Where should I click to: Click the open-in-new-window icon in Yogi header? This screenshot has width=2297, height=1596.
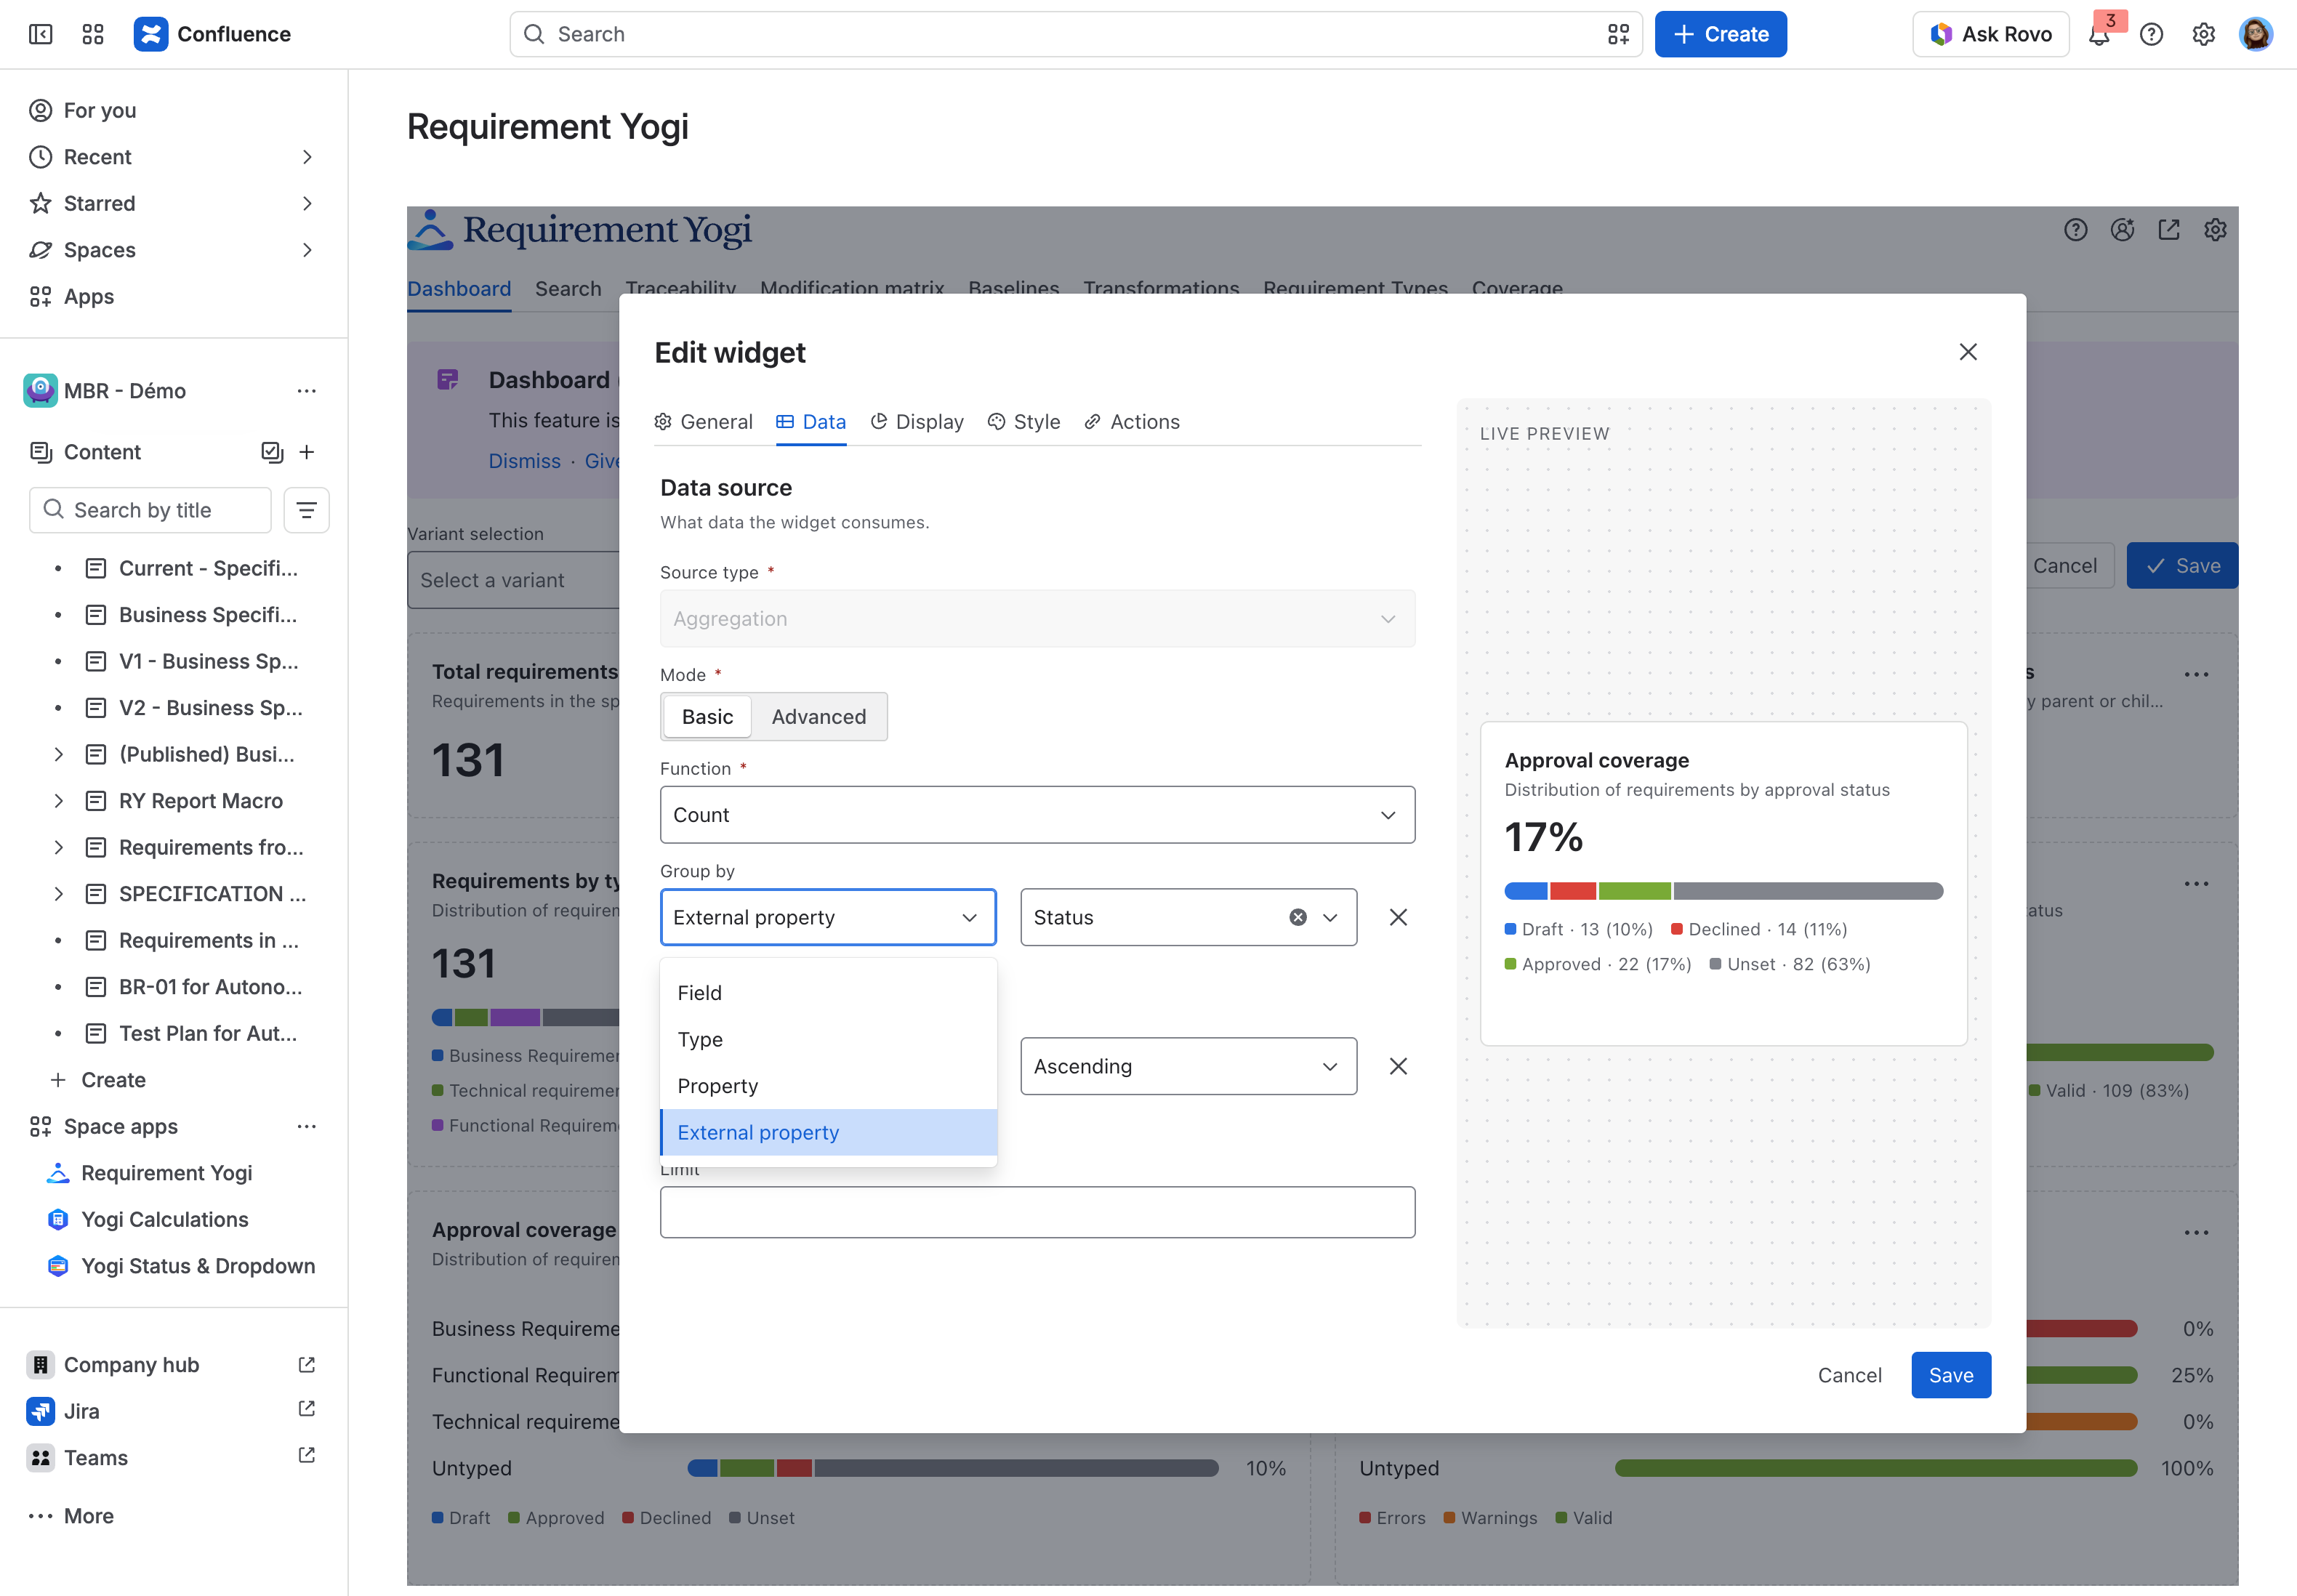pos(2169,230)
